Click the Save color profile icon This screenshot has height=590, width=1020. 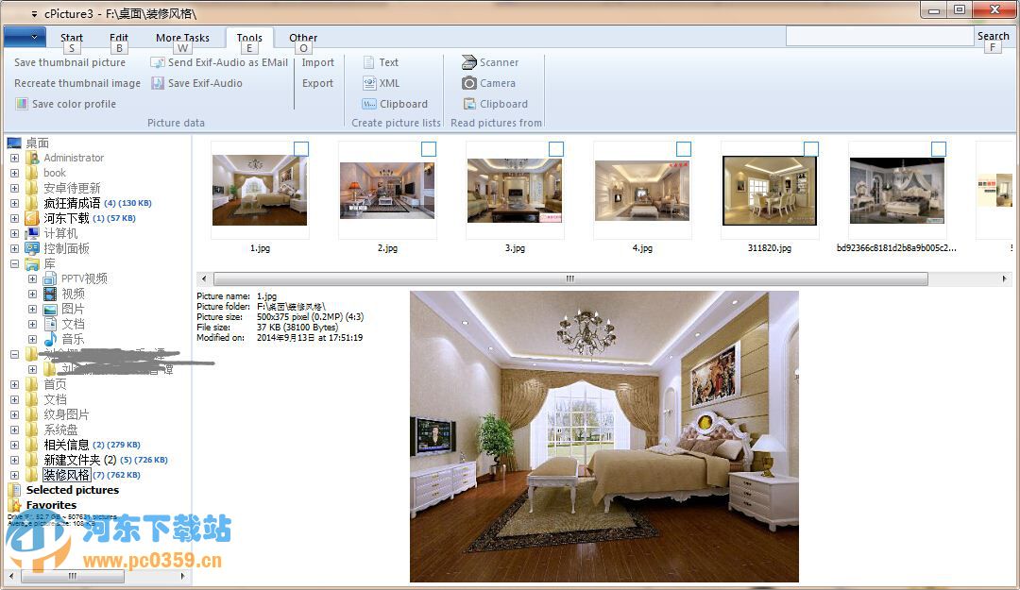click(22, 104)
